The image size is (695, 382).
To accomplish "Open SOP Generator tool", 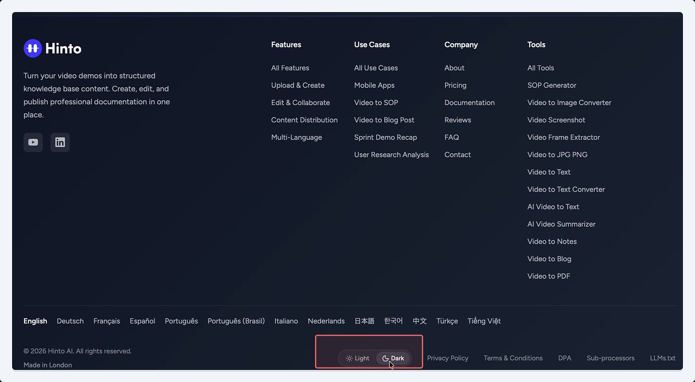I will tap(552, 85).
